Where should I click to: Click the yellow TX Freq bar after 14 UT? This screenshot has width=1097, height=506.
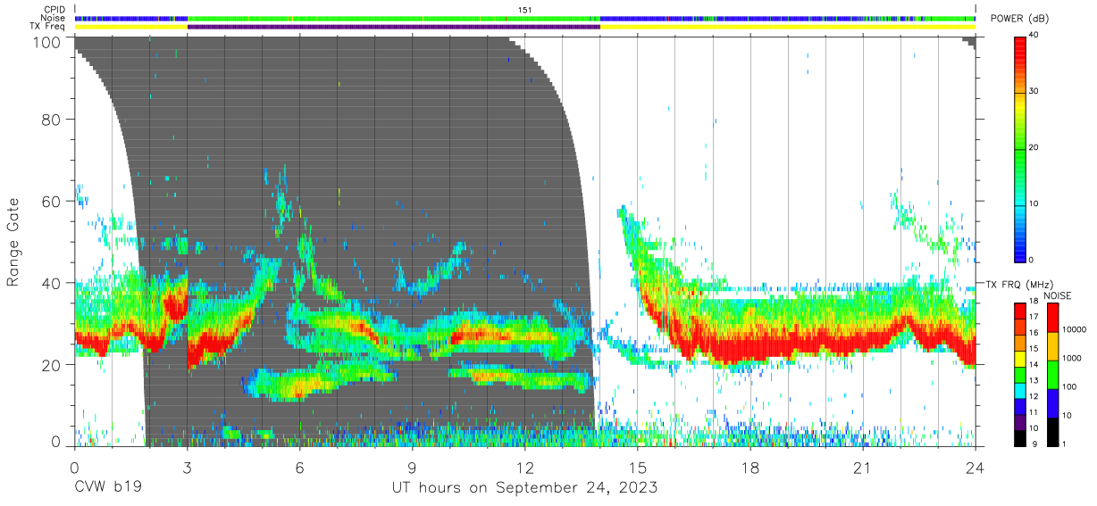tap(788, 27)
